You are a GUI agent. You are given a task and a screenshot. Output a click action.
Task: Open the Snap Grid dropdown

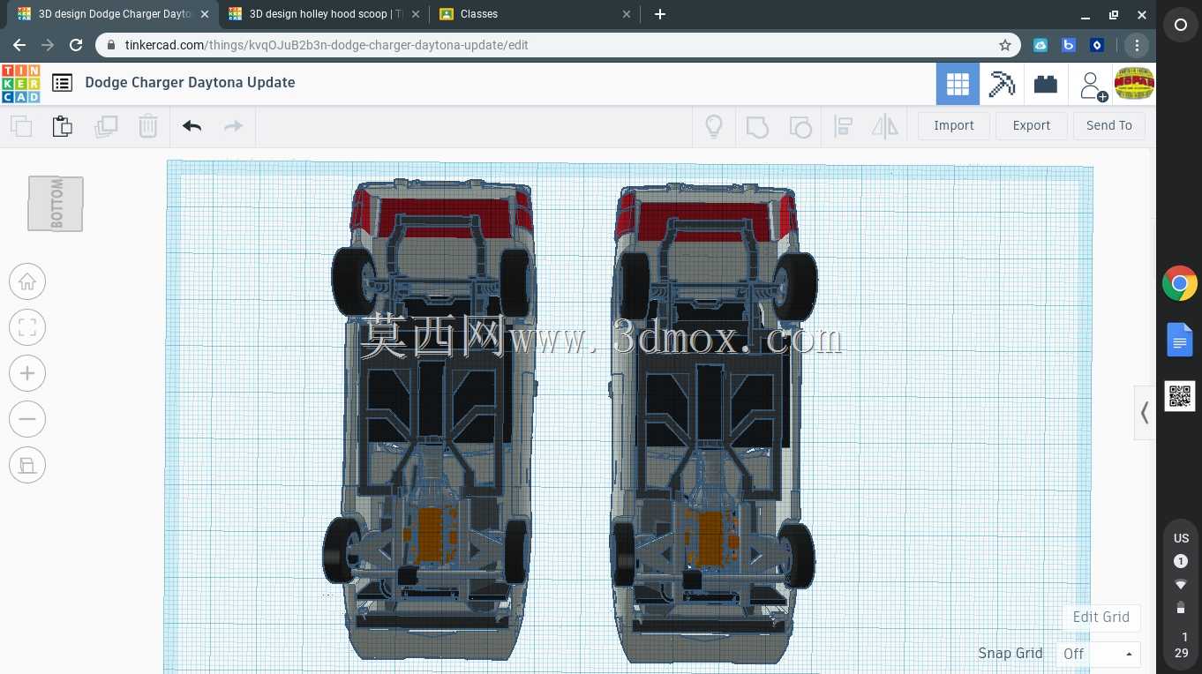1098,654
